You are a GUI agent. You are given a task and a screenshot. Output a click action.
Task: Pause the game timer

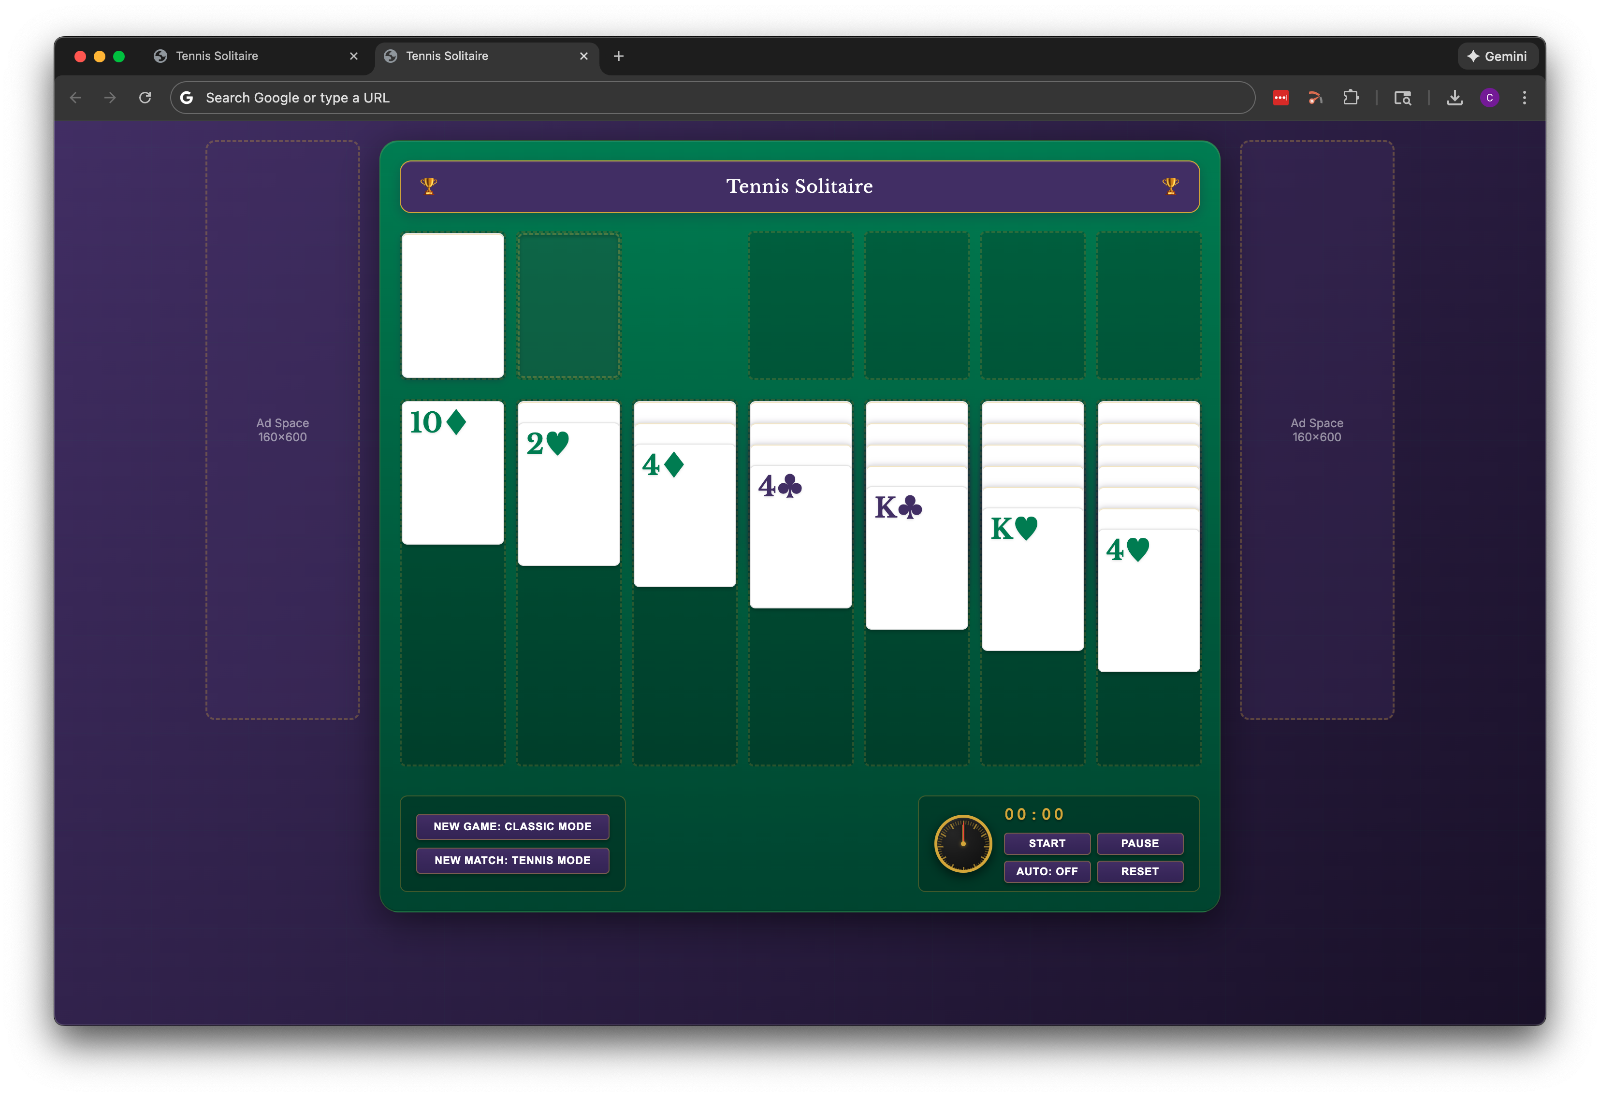point(1139,843)
